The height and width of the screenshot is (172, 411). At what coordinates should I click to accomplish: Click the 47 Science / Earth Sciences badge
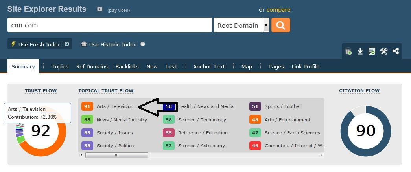pyautogui.click(x=255, y=133)
